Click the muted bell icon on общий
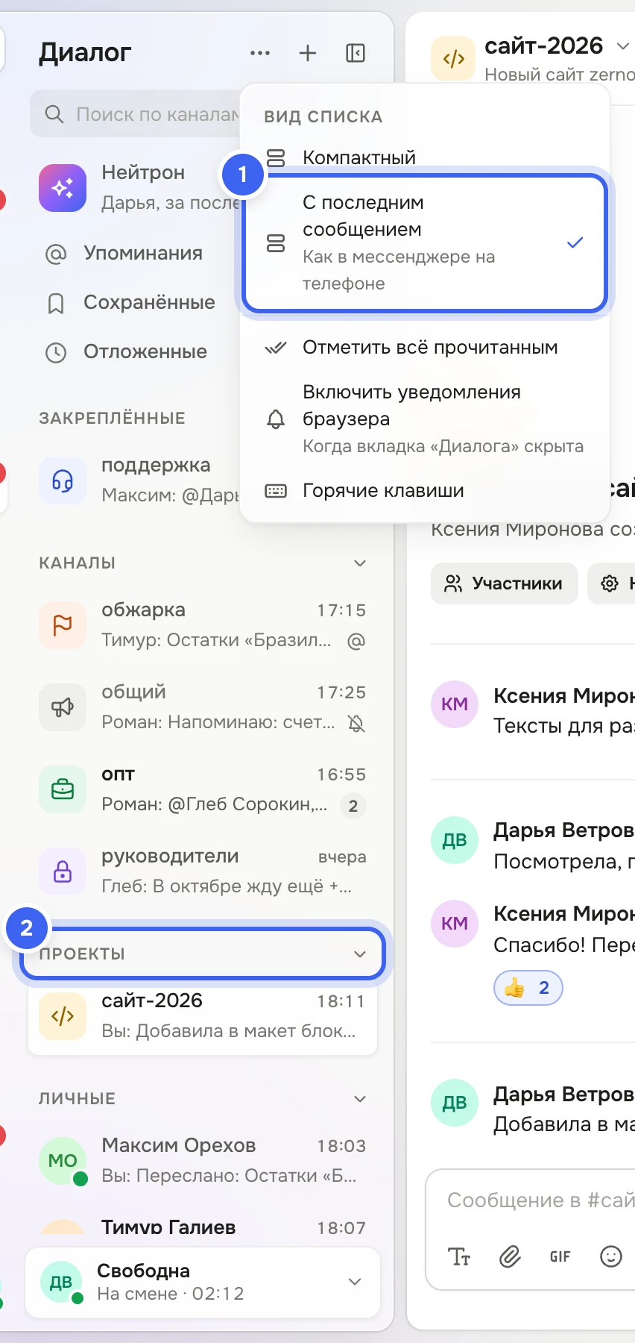635x1343 pixels. tap(356, 723)
